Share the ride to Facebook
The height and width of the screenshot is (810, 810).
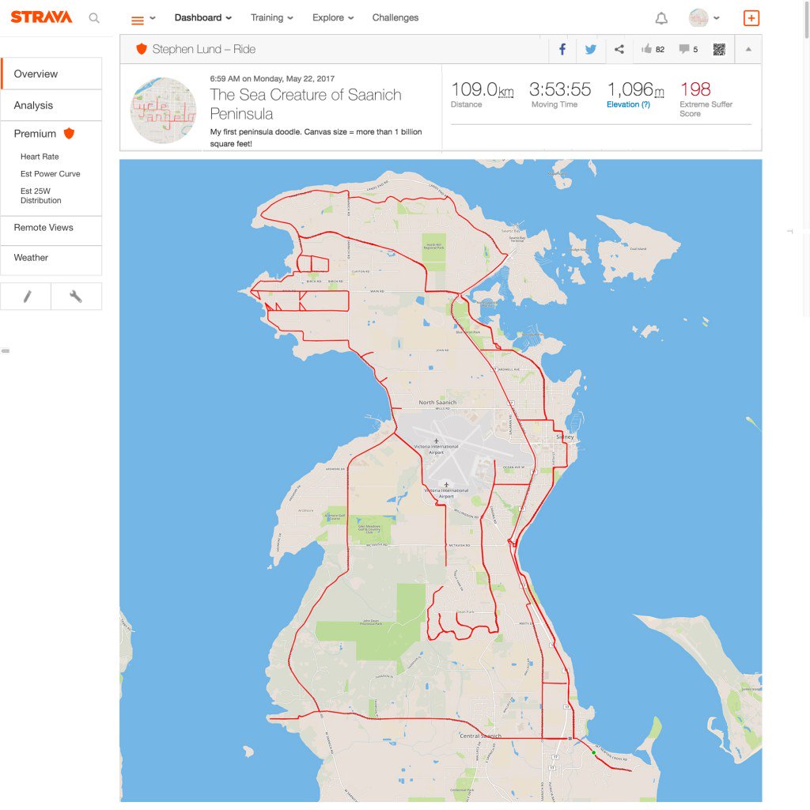coord(562,49)
